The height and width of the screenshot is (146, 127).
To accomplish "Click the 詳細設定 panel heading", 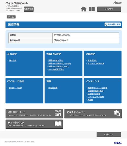I will click(x=90, y=54).
